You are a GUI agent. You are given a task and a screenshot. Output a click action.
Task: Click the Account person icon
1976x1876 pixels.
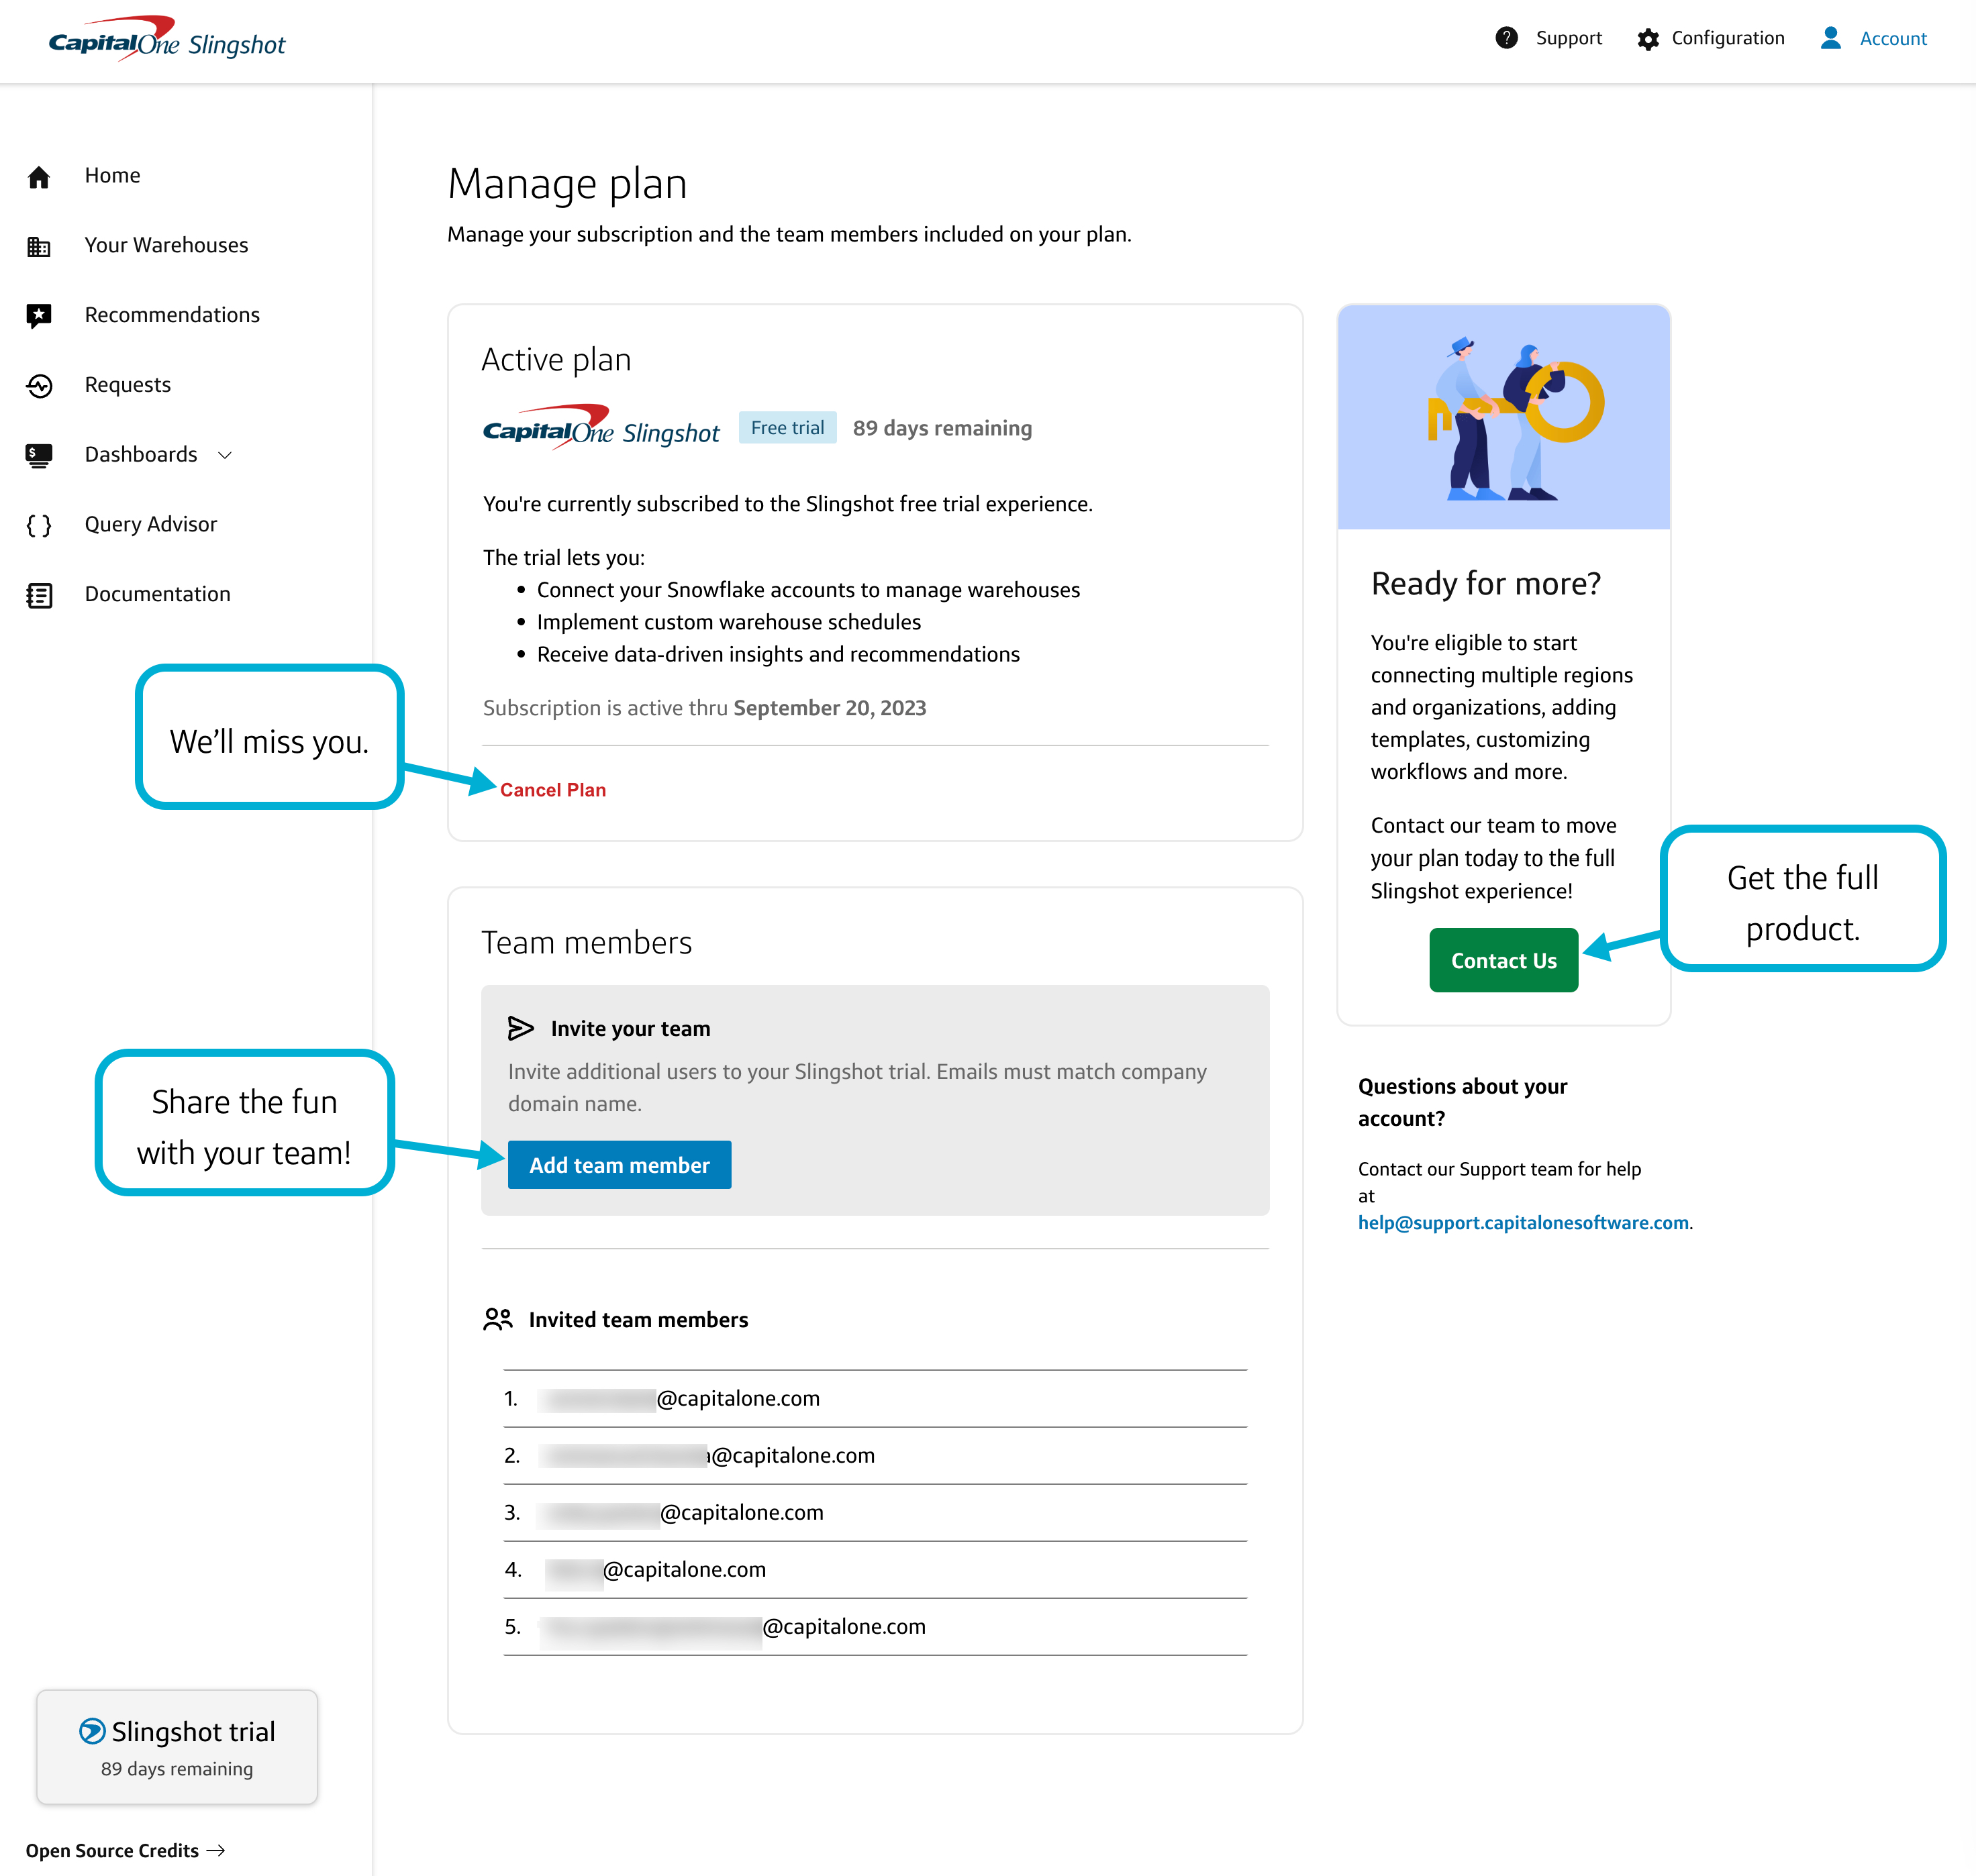(1831, 38)
